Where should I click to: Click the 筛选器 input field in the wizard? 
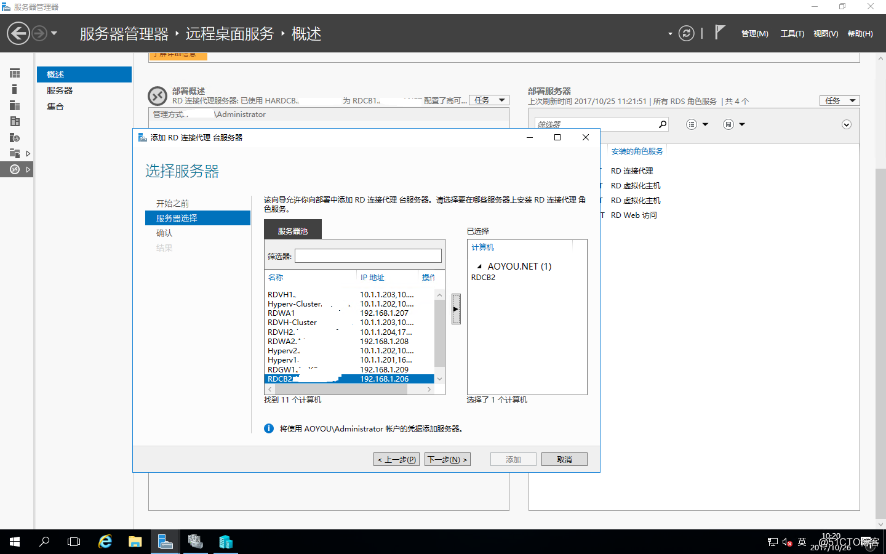tap(368, 255)
